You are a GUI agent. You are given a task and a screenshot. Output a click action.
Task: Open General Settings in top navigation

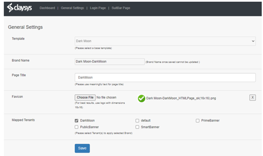(x=72, y=8)
